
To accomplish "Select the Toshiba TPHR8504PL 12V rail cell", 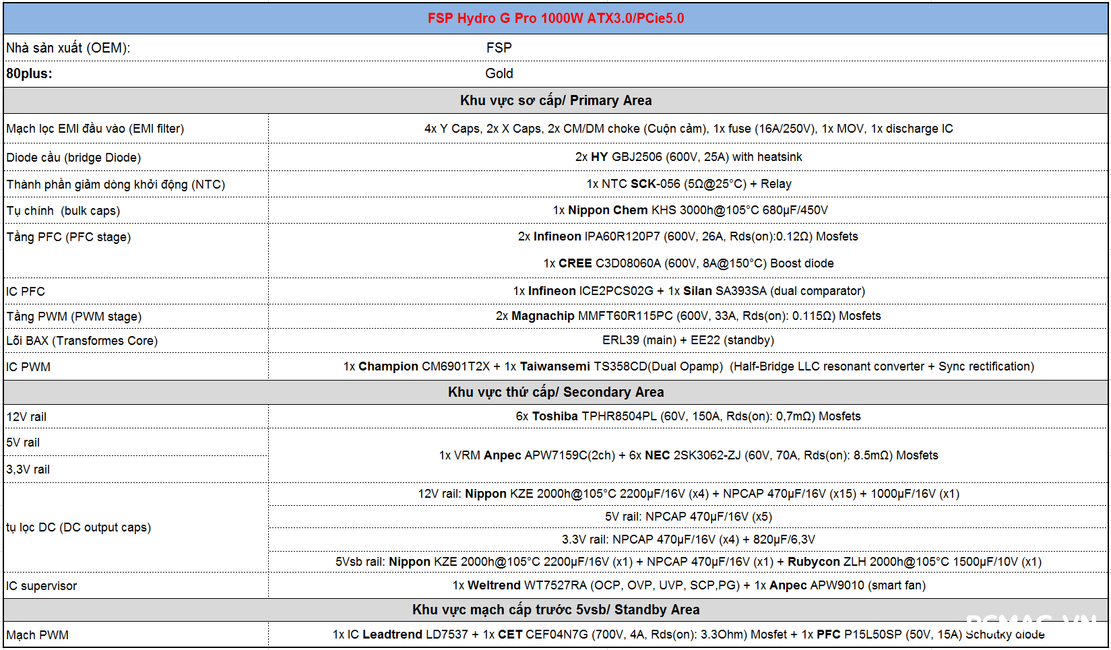I will [688, 416].
